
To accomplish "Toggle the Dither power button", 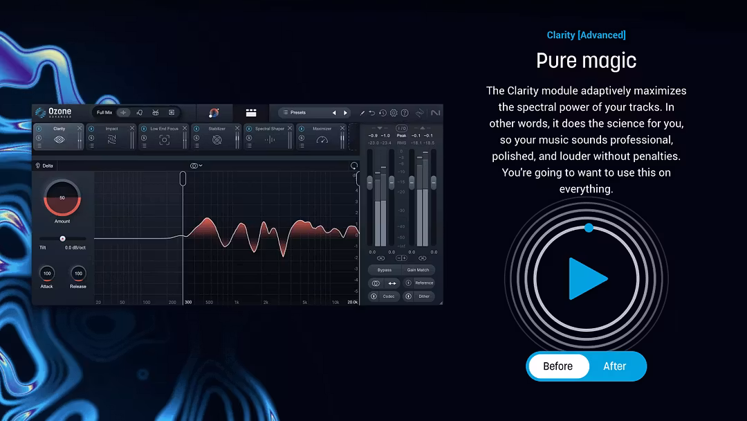I will pos(408,296).
